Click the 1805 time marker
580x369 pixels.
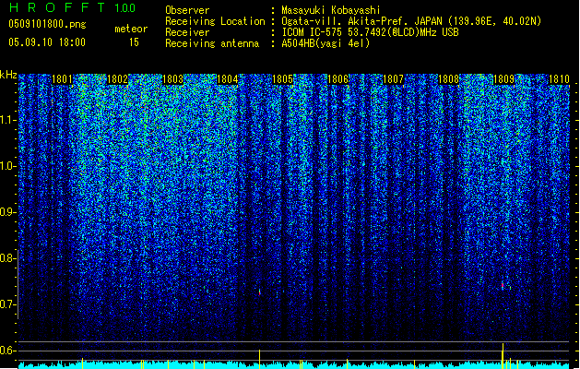tap(282, 79)
